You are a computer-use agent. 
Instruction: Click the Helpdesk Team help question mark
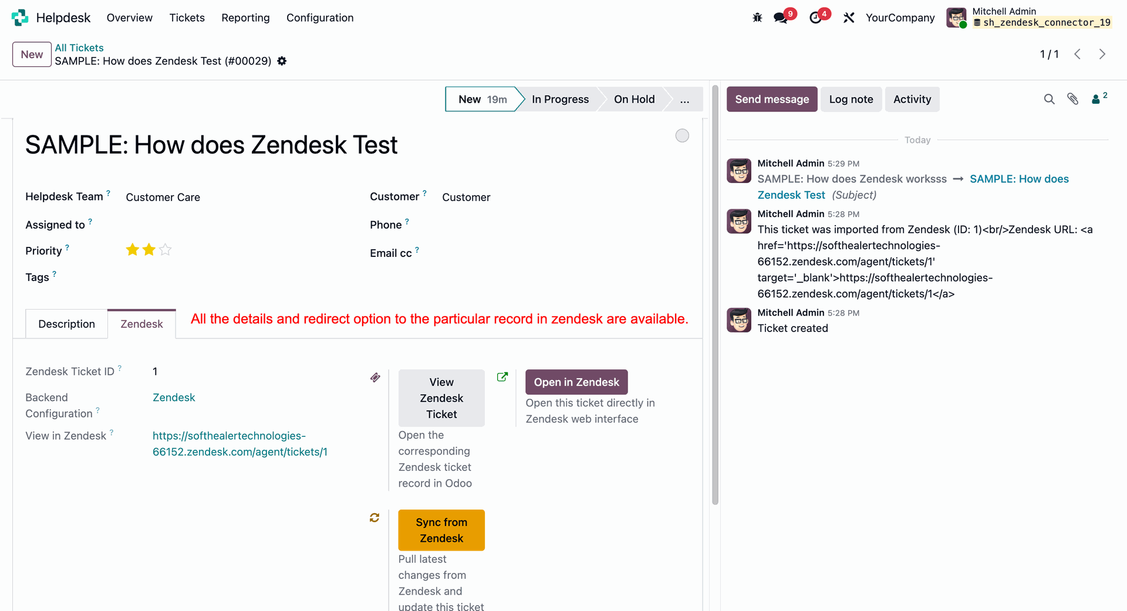[x=108, y=193]
